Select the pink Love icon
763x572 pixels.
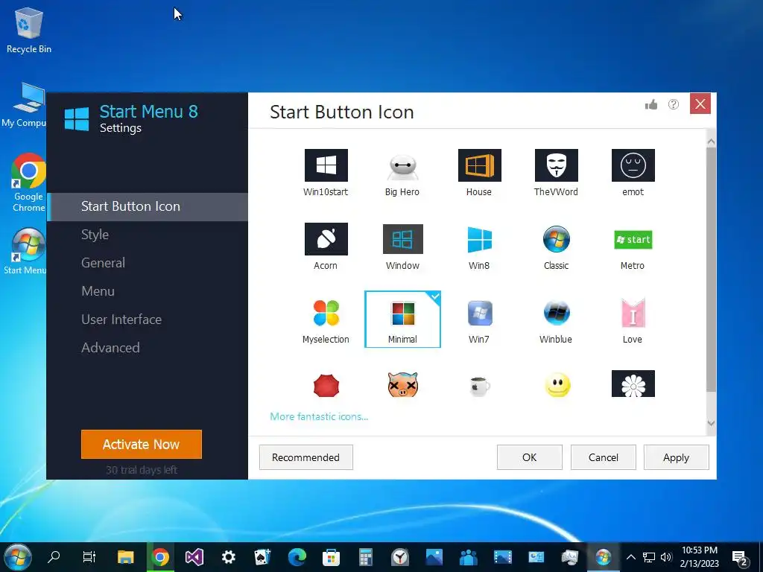(633, 313)
